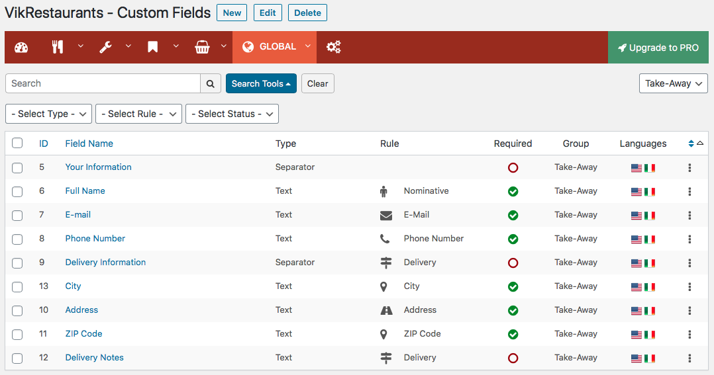
Task: Check the box for Phone Number row
Action: point(17,239)
